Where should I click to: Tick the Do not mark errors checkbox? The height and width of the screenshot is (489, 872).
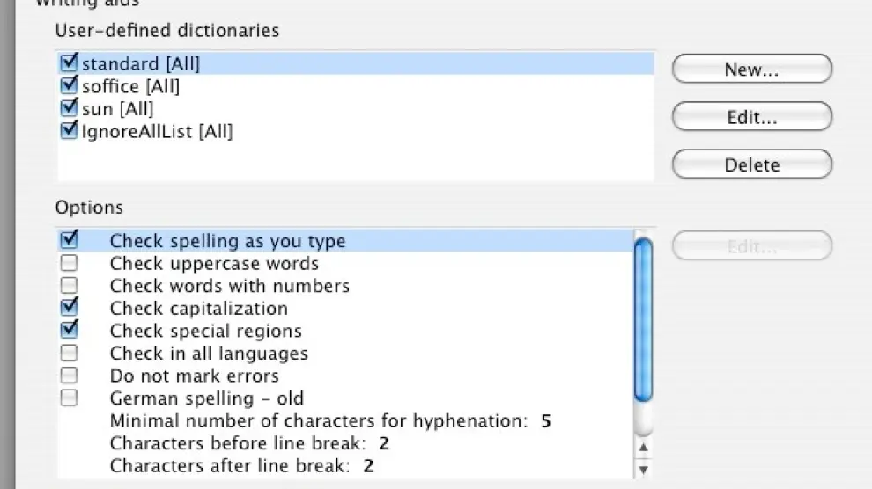pyautogui.click(x=69, y=376)
